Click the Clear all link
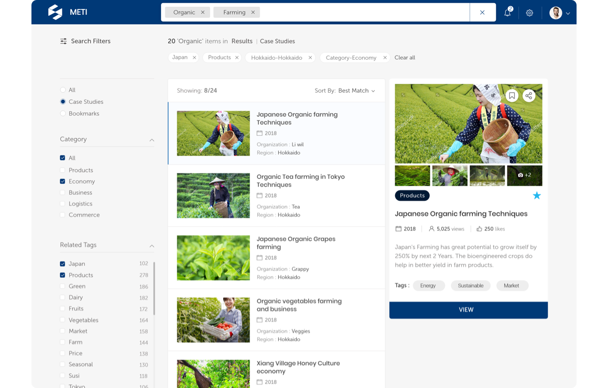608x388 pixels. (x=405, y=58)
